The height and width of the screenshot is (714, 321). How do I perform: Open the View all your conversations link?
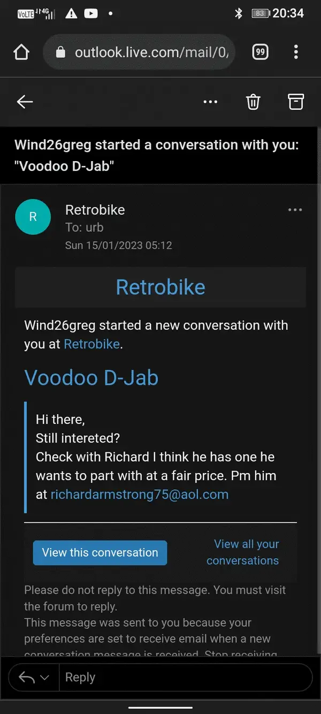coord(243,552)
